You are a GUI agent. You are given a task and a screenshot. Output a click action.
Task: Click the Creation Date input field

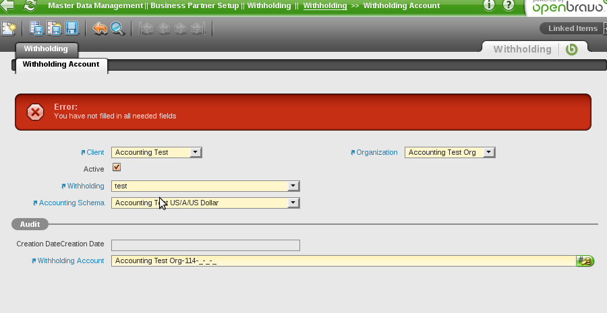click(206, 245)
